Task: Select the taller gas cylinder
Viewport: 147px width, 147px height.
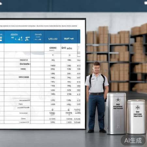Action: tap(116, 114)
